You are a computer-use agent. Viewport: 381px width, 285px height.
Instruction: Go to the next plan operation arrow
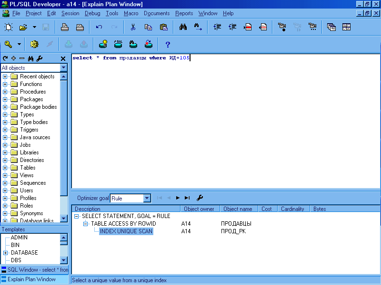click(178, 198)
